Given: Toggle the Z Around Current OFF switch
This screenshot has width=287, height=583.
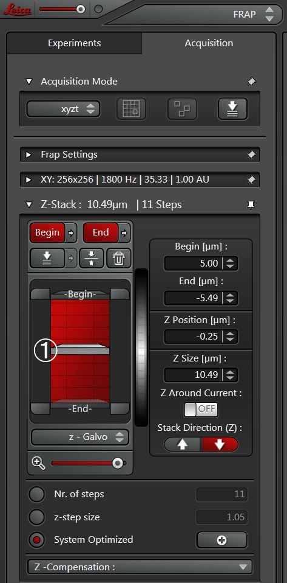Looking at the screenshot, I should click(x=201, y=410).
